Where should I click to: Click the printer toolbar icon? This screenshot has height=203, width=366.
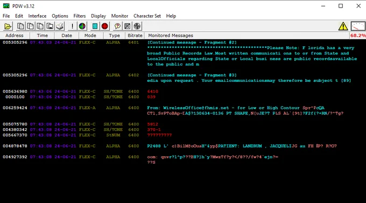(x=60, y=26)
